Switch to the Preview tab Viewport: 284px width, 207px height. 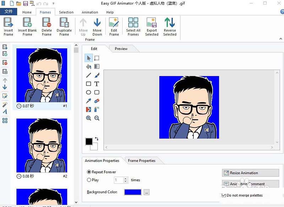click(121, 49)
